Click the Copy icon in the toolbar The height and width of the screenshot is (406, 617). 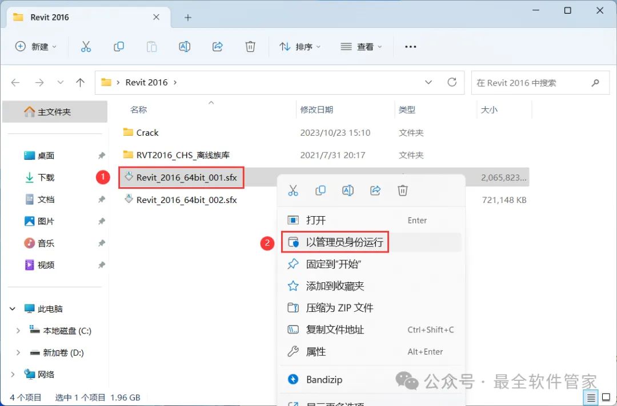[118, 47]
